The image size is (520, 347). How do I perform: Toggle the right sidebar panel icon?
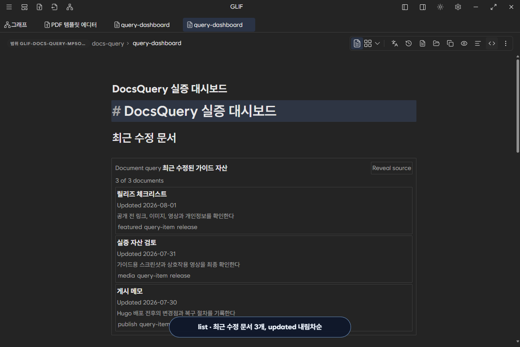[423, 7]
